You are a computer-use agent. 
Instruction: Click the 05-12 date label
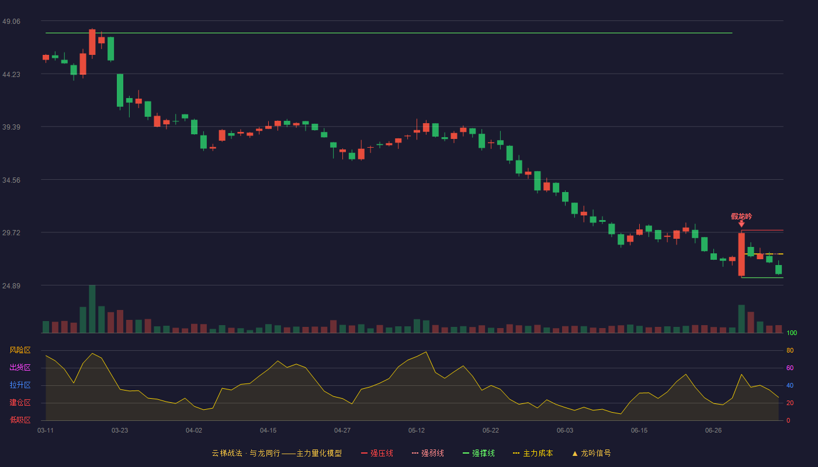417,430
